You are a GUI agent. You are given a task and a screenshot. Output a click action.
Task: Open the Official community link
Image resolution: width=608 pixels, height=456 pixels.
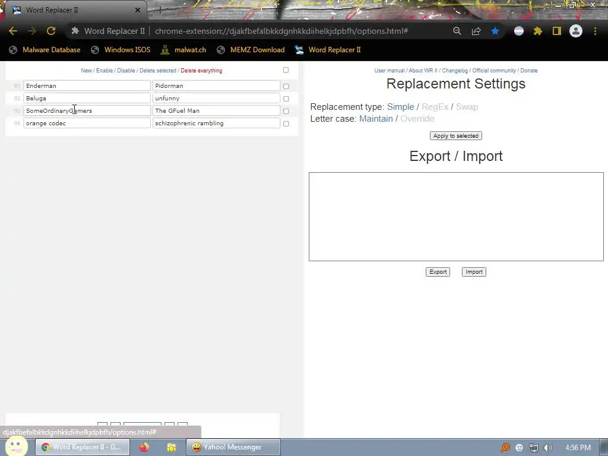494,71
